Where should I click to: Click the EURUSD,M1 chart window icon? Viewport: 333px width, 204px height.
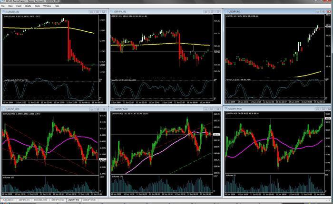[x=4, y=12]
